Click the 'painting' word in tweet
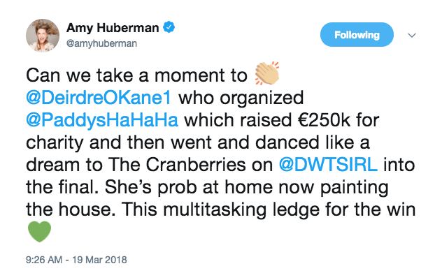This screenshot has width=442, height=273. click(355, 188)
